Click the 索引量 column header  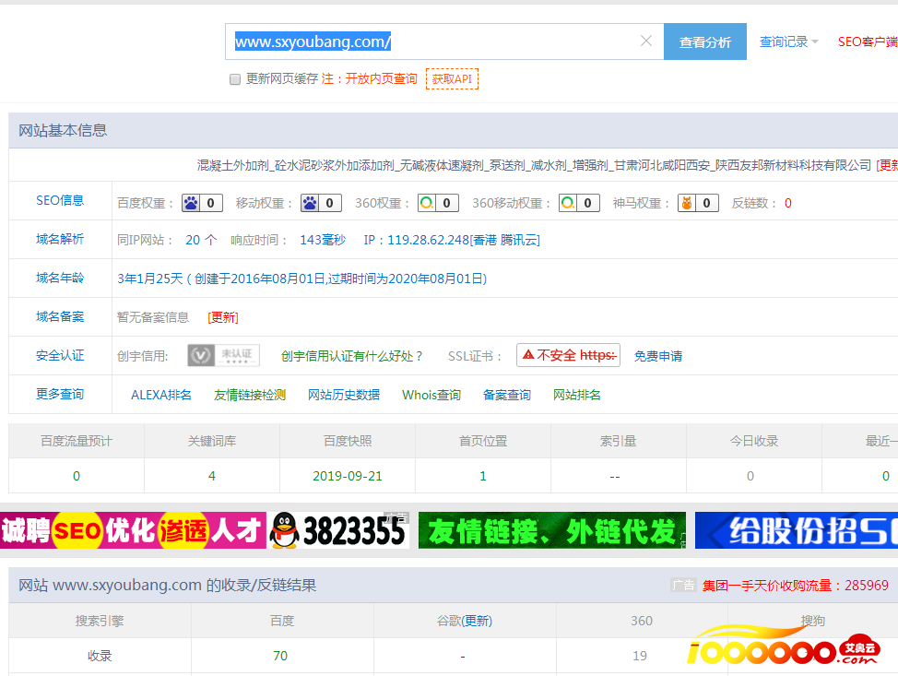click(x=618, y=441)
